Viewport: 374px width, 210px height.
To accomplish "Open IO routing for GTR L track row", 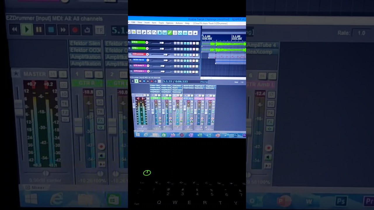I will coord(178,49).
